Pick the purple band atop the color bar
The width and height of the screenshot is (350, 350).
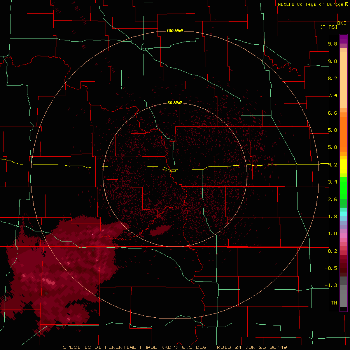pos(343,39)
